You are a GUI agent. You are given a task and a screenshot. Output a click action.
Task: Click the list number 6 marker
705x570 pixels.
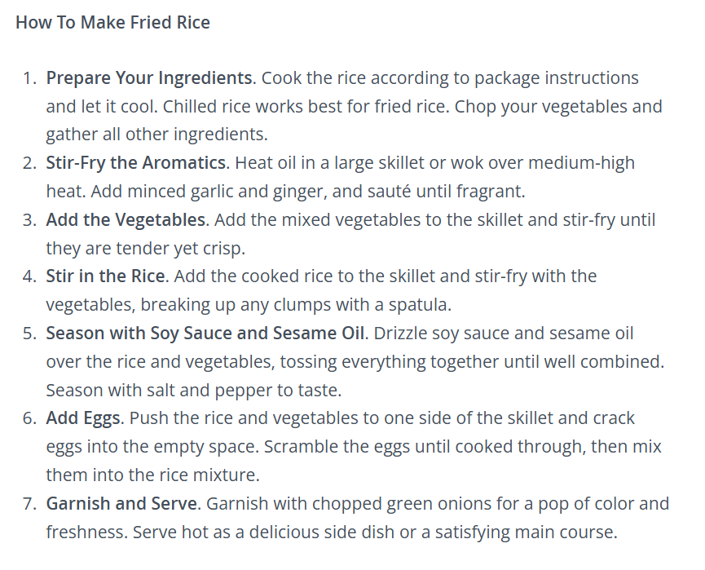[x=29, y=418]
